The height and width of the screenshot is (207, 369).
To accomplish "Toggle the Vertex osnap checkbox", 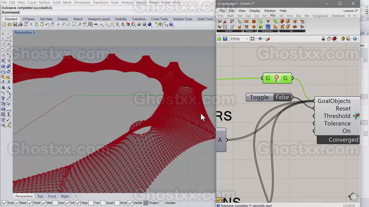I will 130,203.
